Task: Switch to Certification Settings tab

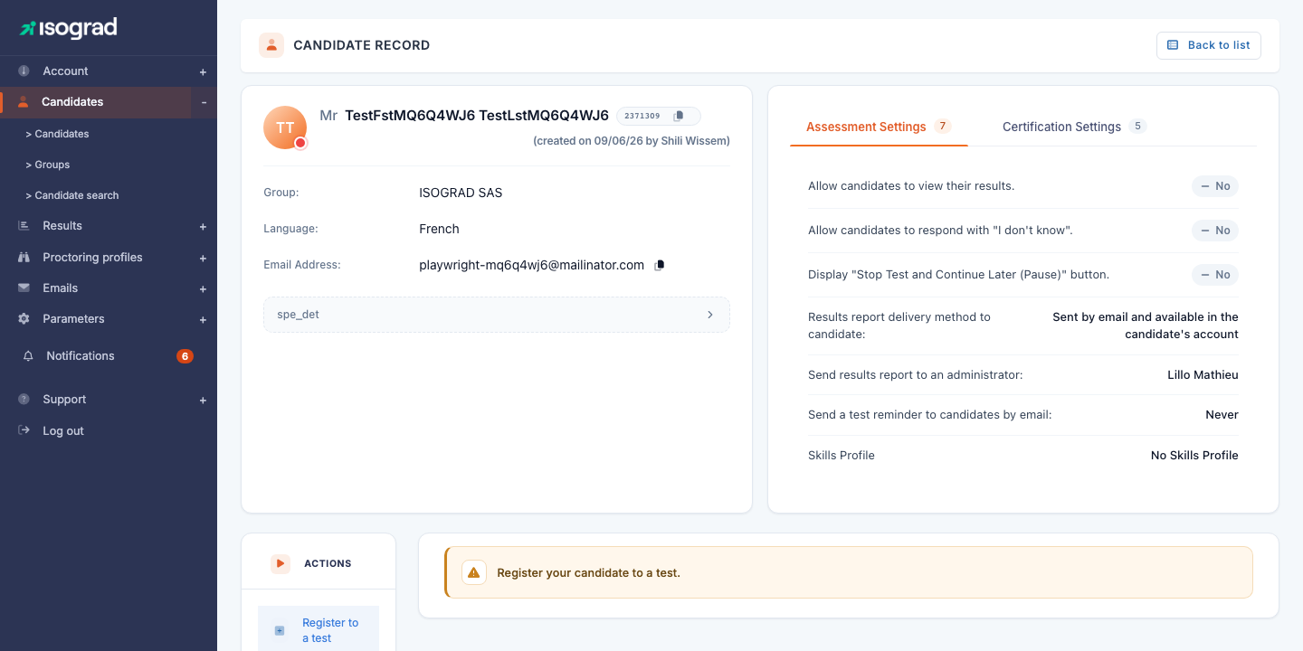Action: [x=1074, y=127]
